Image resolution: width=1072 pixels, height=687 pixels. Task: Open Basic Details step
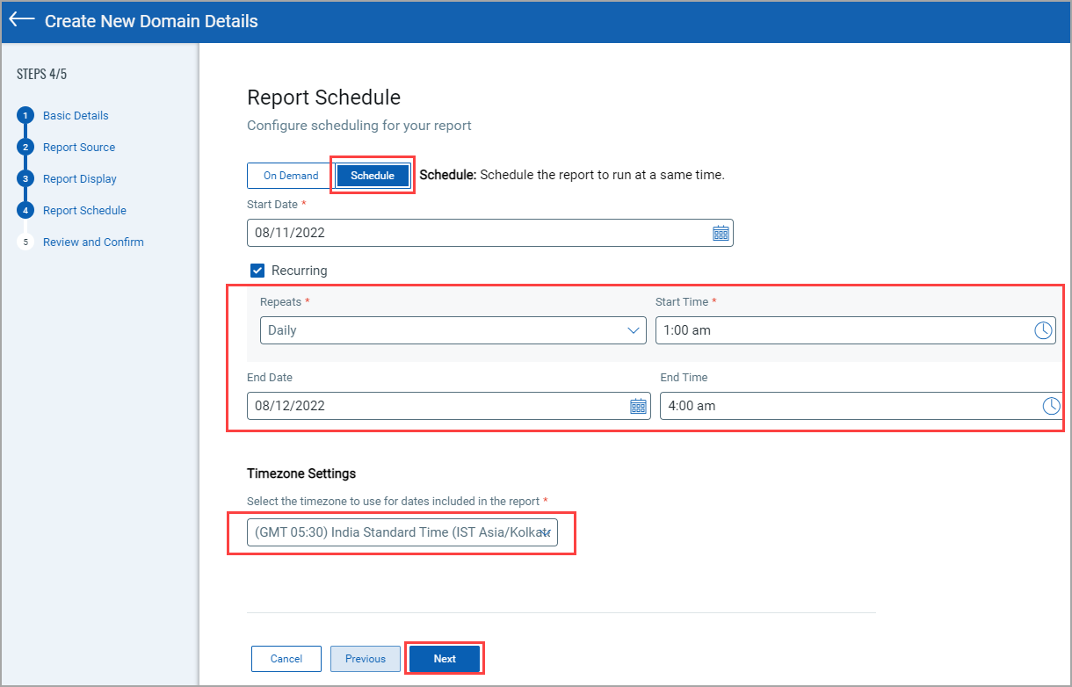pos(76,116)
